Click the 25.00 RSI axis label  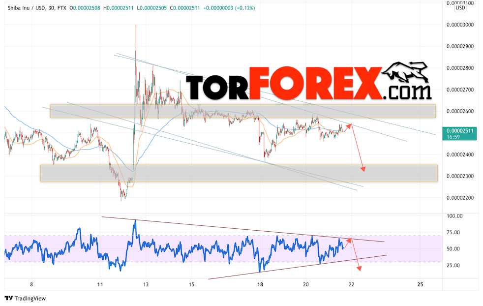(x=453, y=265)
